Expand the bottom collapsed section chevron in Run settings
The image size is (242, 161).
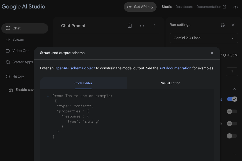pyautogui.click(x=234, y=154)
